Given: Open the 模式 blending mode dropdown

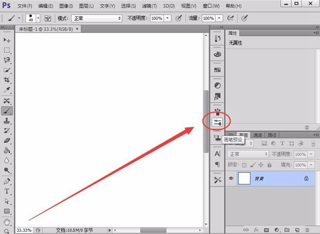Looking at the screenshot, I should [97, 18].
